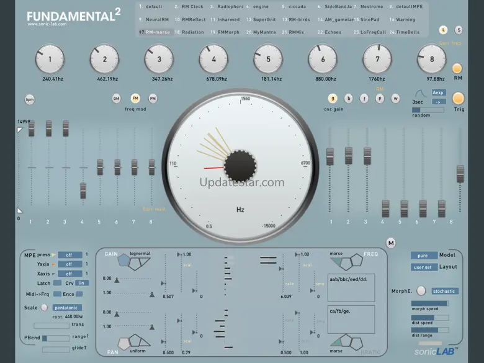Select preset 19. RMMorph

(225, 32)
